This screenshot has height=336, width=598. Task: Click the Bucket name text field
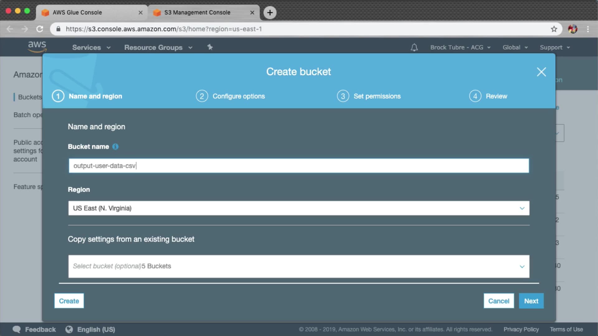[298, 166]
